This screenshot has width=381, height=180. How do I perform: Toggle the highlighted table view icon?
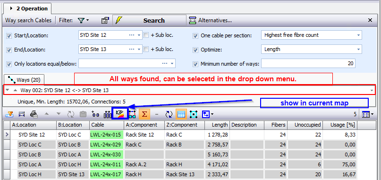(181, 114)
